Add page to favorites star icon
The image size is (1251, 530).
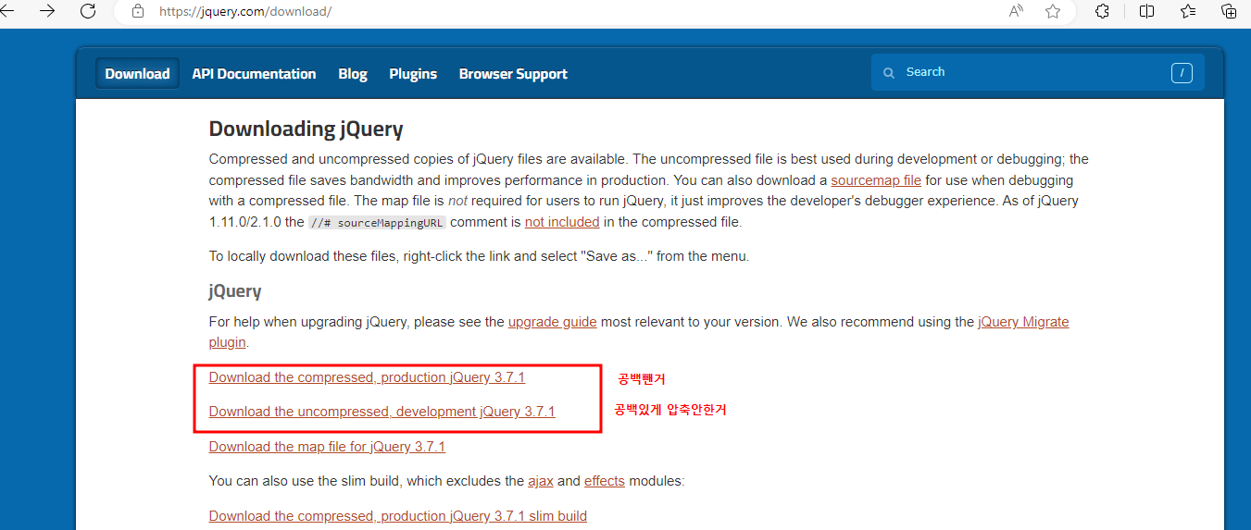1053,11
